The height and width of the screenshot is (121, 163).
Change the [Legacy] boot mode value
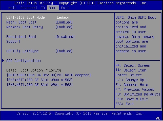tap(63, 17)
